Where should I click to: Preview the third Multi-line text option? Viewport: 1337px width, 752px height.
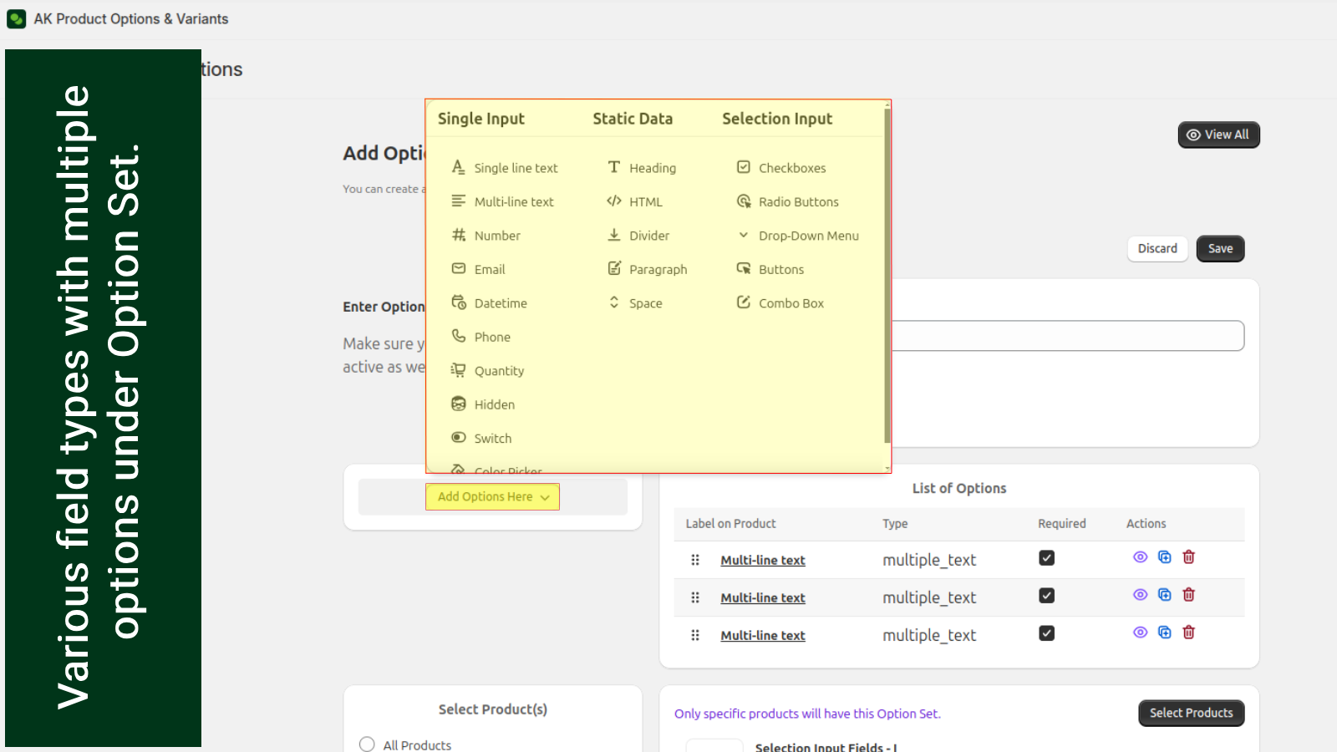(1140, 633)
